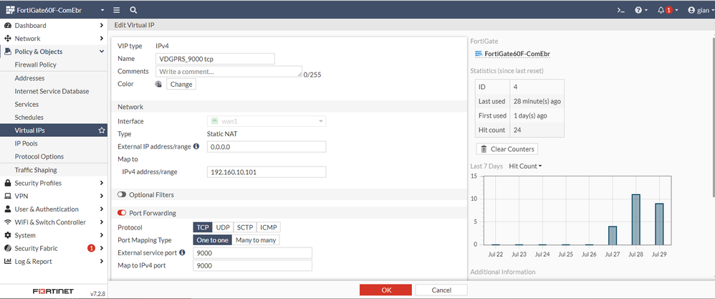Open the notifications bell icon
The width and height of the screenshot is (715, 299).
(x=661, y=9)
